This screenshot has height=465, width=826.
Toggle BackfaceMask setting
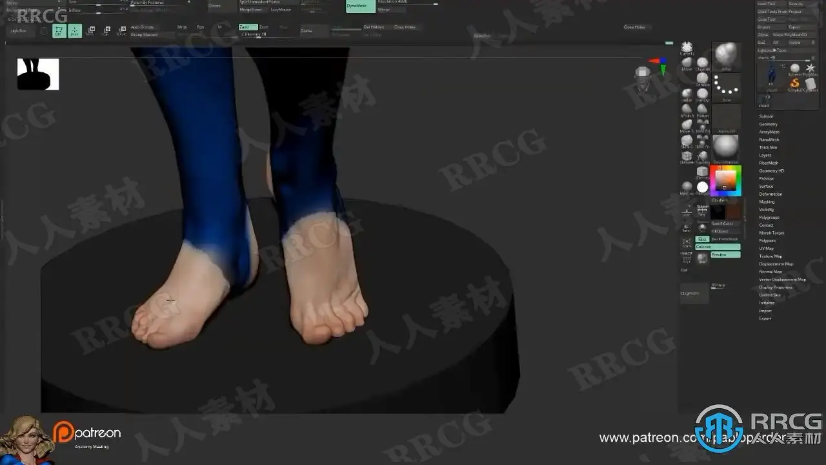[x=726, y=239]
